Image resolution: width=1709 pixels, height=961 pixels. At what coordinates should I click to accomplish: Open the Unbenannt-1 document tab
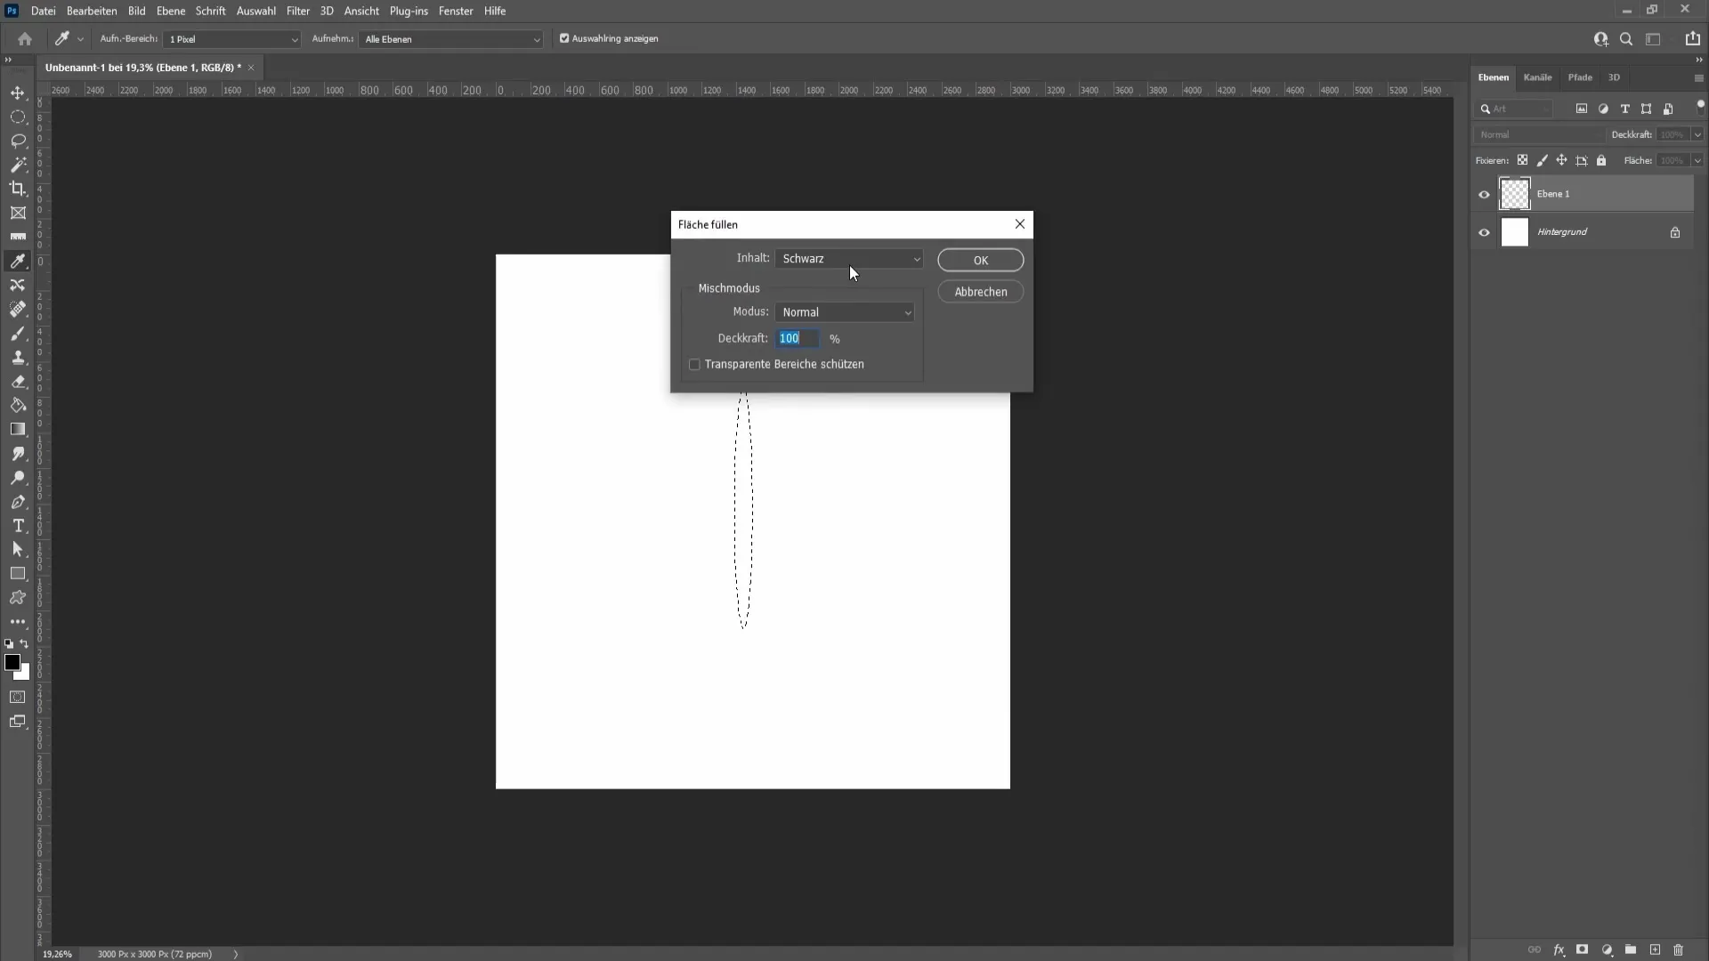(143, 68)
